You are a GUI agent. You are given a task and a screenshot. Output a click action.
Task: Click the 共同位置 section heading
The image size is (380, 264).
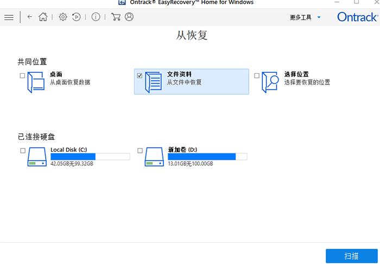(x=32, y=62)
